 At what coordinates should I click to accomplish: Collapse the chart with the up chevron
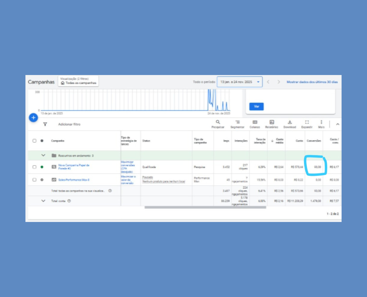pyautogui.click(x=338, y=124)
